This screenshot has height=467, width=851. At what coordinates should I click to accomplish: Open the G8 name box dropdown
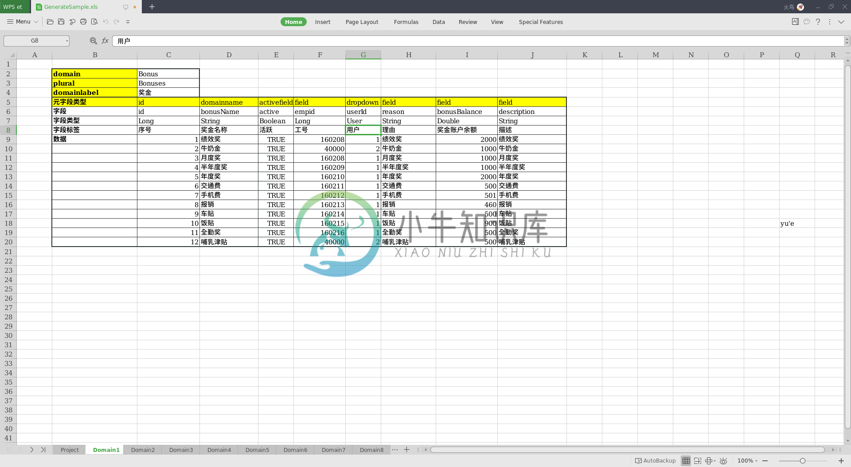pyautogui.click(x=67, y=41)
